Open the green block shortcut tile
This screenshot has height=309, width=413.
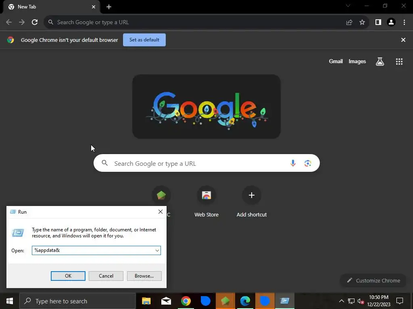[161, 195]
